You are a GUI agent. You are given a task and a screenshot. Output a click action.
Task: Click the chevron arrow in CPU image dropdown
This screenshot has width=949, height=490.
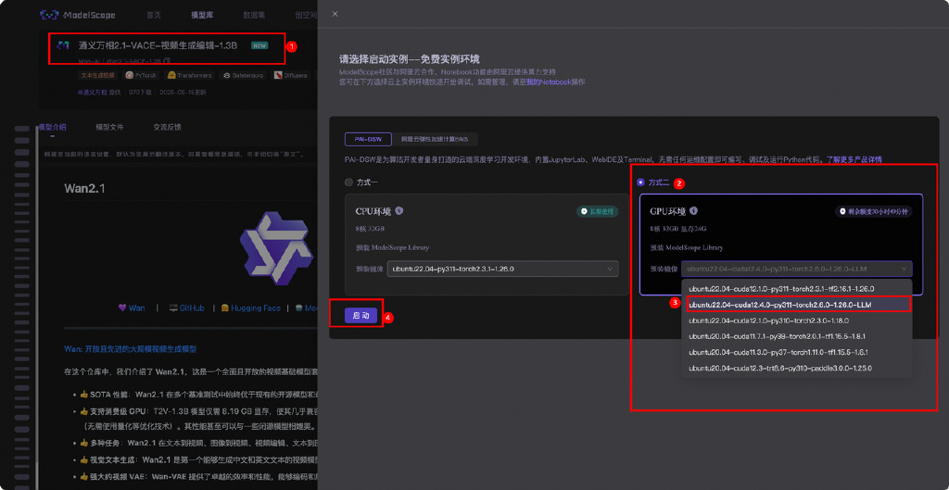610,269
